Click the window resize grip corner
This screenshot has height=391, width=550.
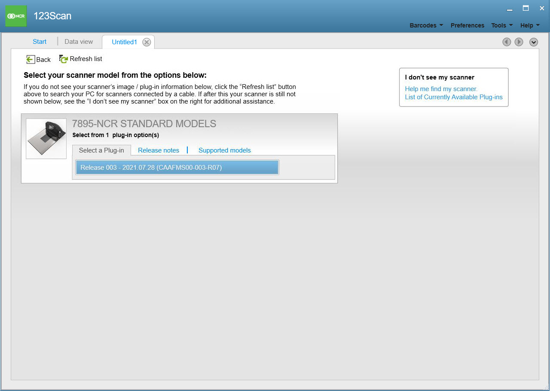[546, 387]
